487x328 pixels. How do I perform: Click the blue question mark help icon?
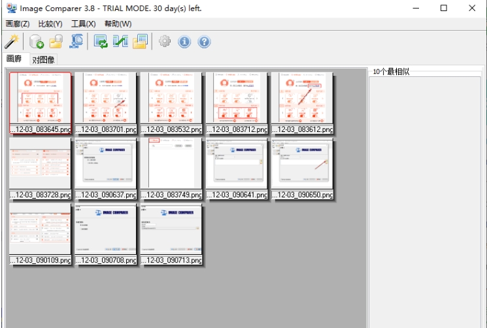(x=204, y=42)
